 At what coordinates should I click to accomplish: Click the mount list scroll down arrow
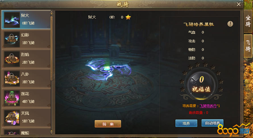click(x=52, y=132)
